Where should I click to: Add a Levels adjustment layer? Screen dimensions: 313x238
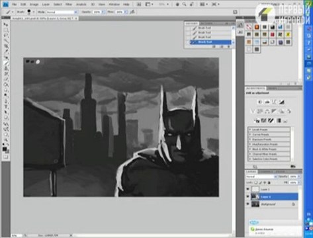267,102
